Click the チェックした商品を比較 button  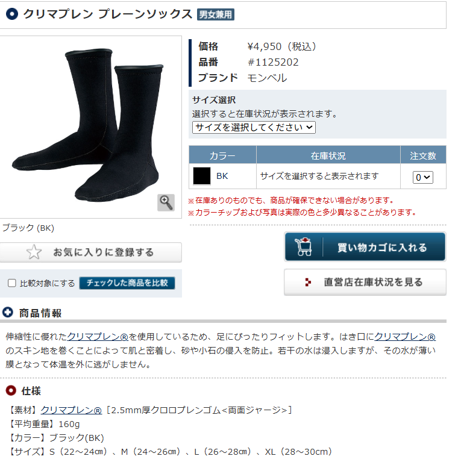127,283
